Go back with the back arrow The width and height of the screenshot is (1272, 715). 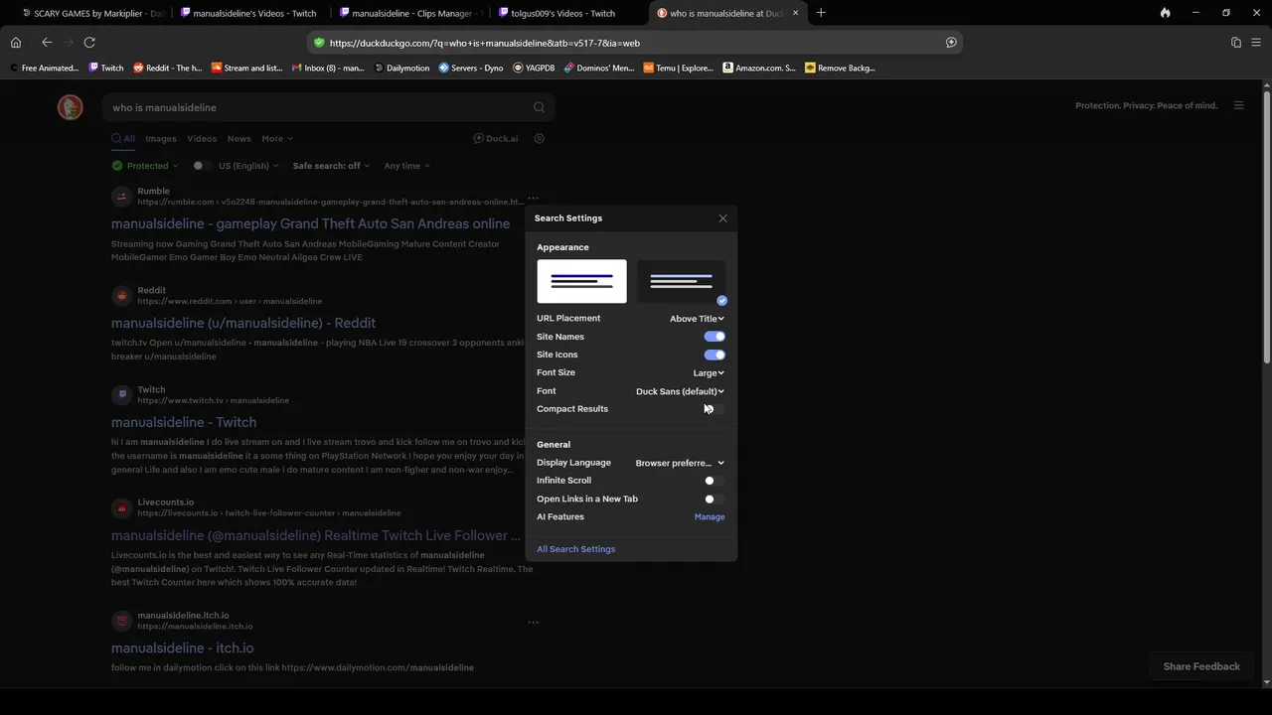47,43
